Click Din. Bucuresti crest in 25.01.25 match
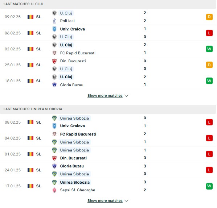 pos(54,61)
